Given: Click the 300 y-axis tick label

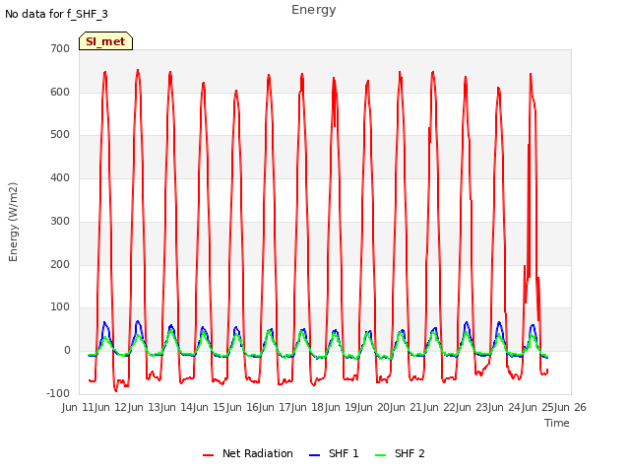Looking at the screenshot, I should pyautogui.click(x=60, y=221).
